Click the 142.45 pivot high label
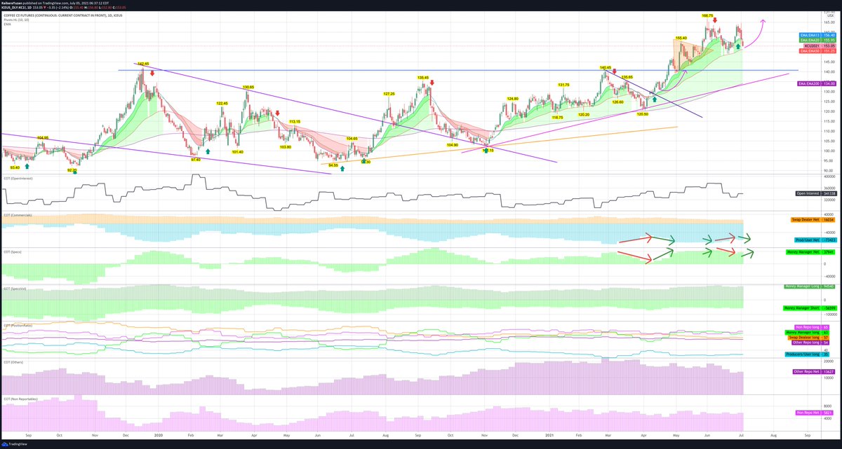This screenshot has height=449, width=842. point(143,64)
